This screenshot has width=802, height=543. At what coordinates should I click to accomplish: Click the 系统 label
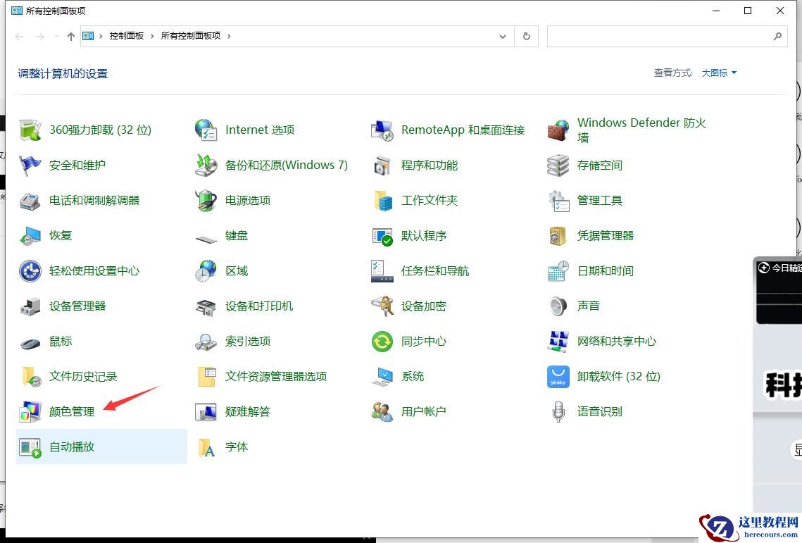tap(413, 377)
